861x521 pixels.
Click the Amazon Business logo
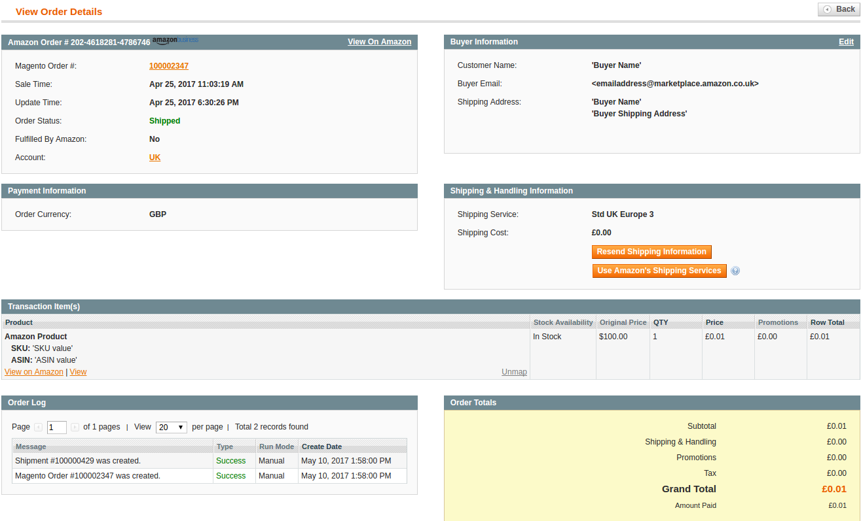point(175,41)
